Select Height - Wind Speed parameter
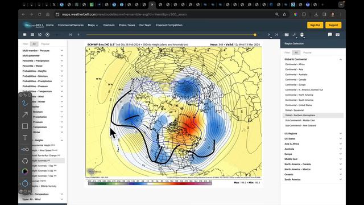The image size is (364, 205). 44,150
